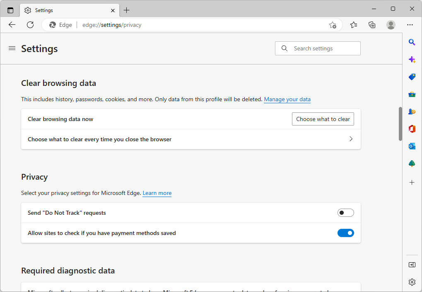Open the Collections icon

(x=372, y=25)
